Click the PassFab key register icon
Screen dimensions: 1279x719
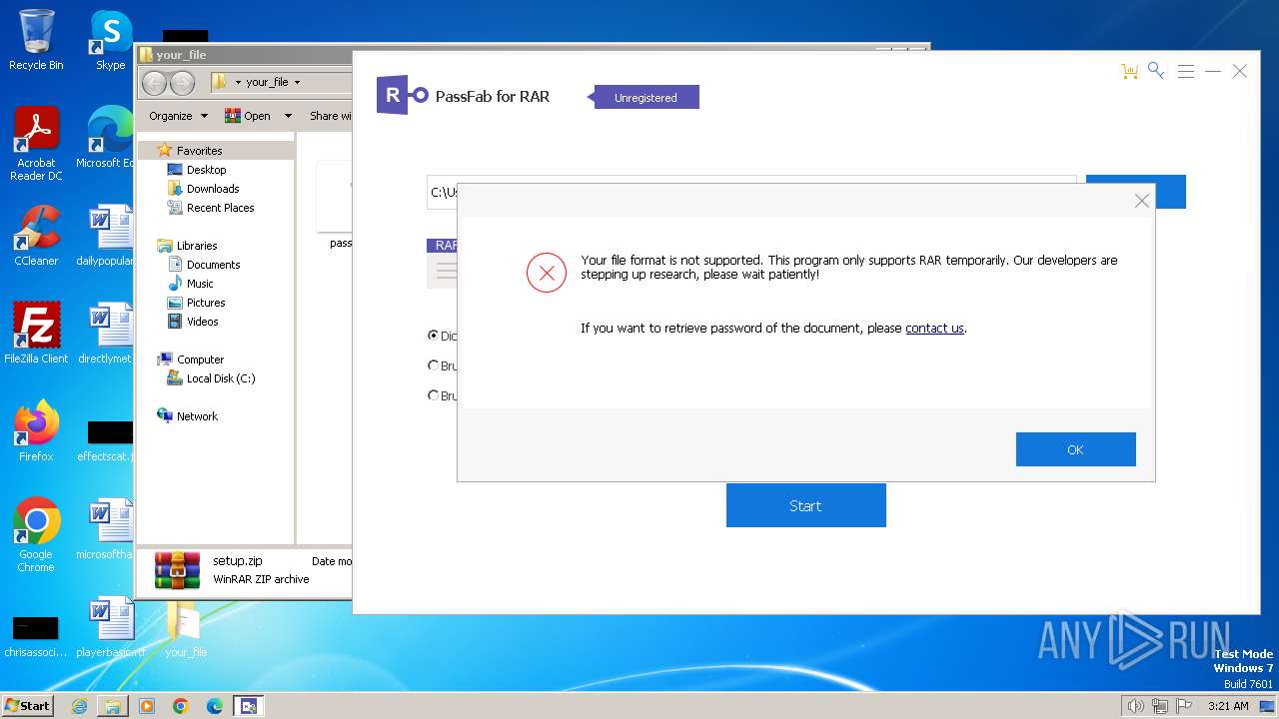coord(1156,70)
